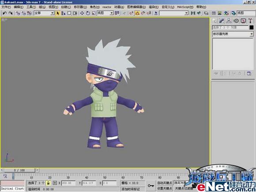Click the Edit Named Selection Sets icon
The image size is (256, 192).
156,13
